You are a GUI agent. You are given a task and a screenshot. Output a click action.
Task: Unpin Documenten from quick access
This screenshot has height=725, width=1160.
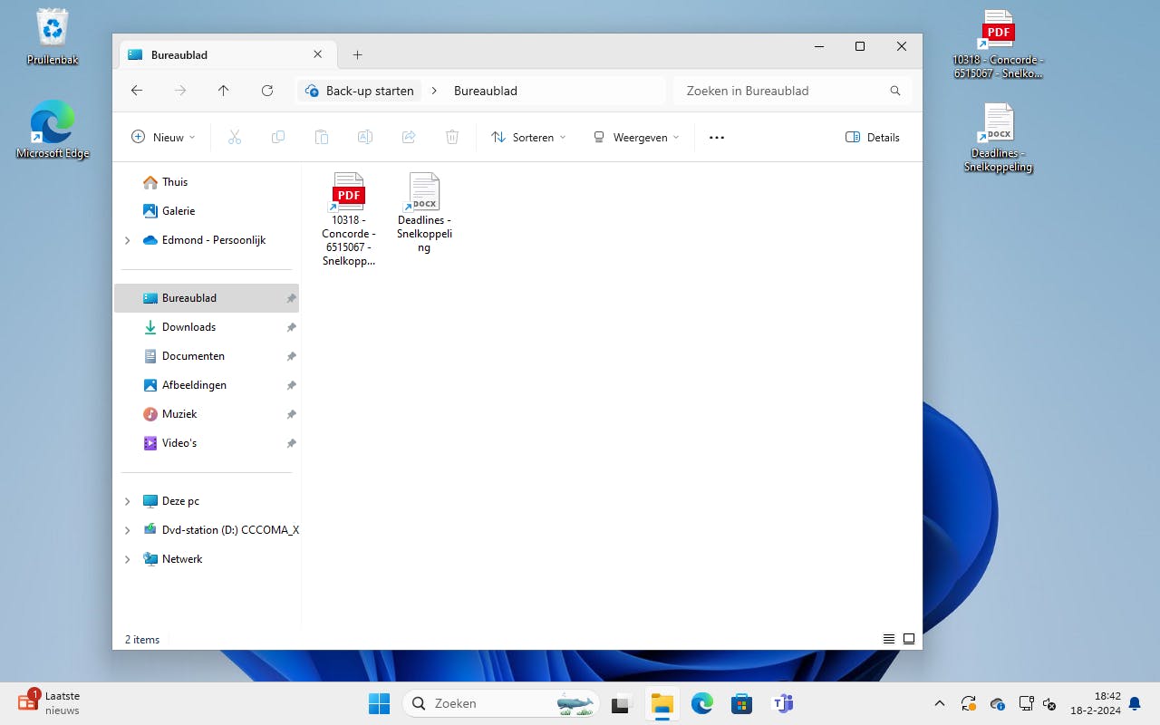click(291, 356)
